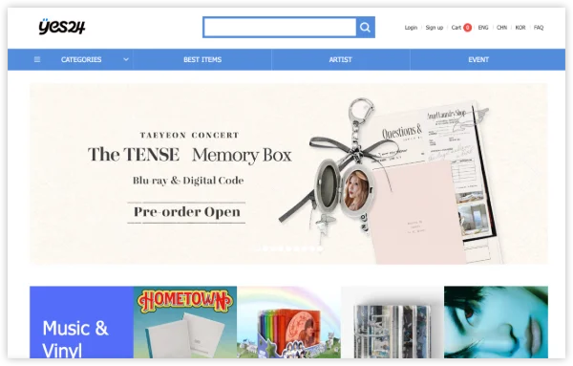Viewport: 573px width, 366px height.
Task: Open the BEST ITEMS tab
Action: click(x=202, y=59)
